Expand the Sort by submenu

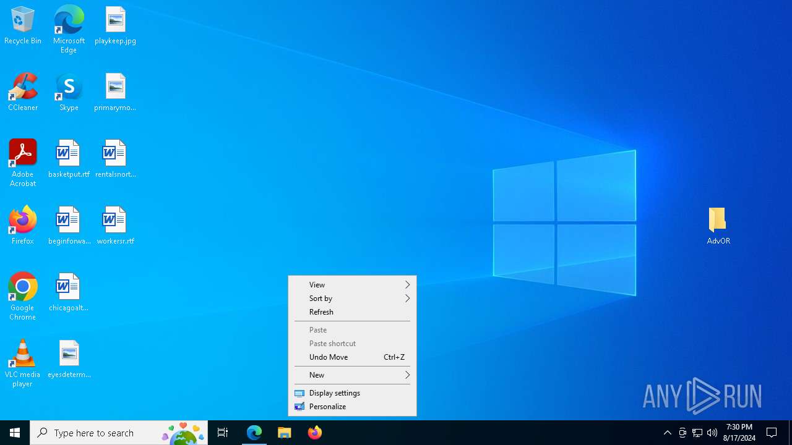tap(352, 299)
